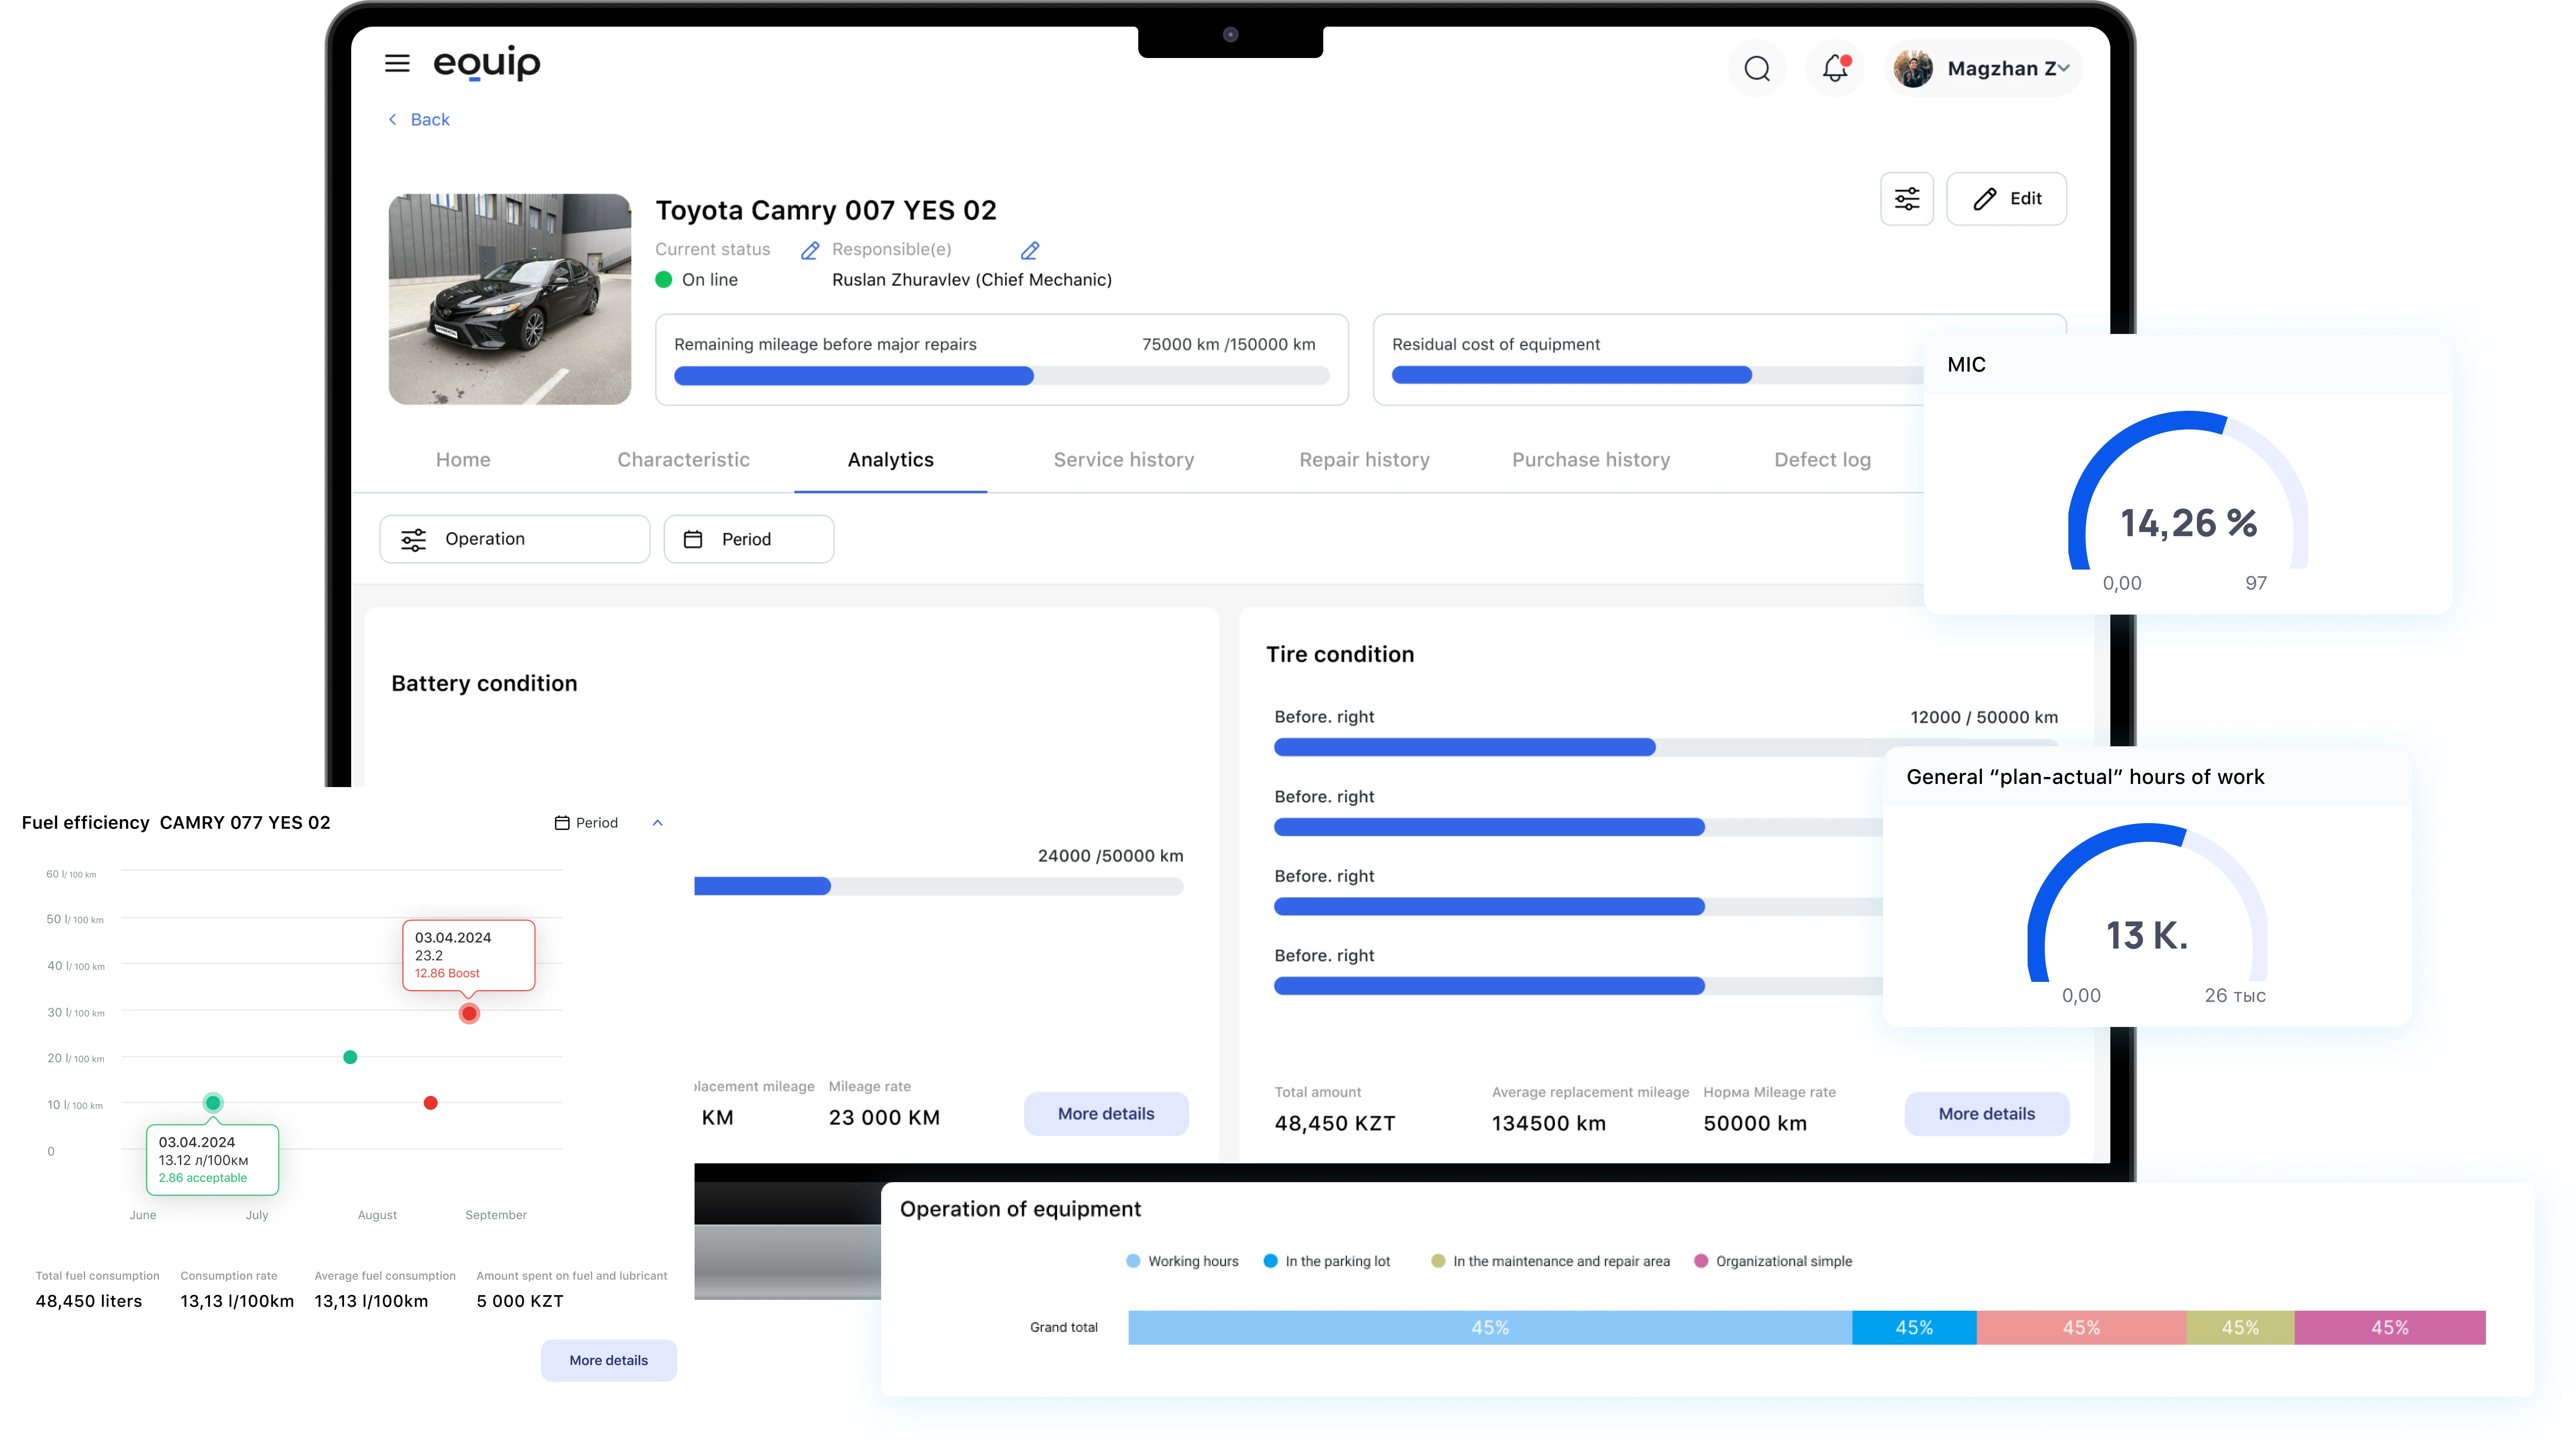The width and height of the screenshot is (2576, 1444).
Task: Open the Operation filter dropdown
Action: point(515,539)
